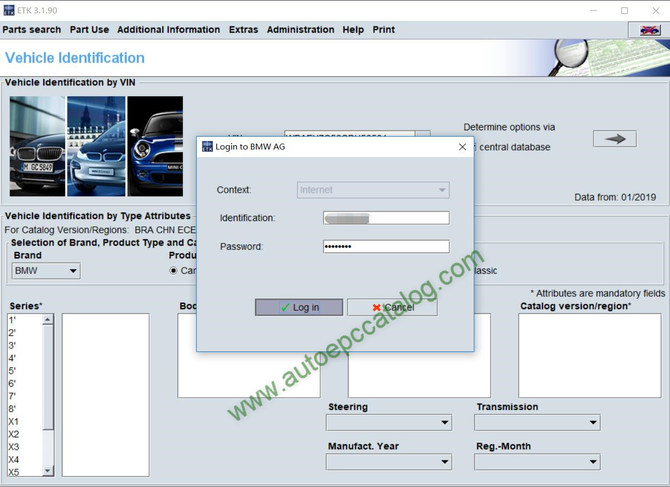Click the BMW i3 concept photo thumbnail
Screen dimensions: 670x487
(x=96, y=146)
